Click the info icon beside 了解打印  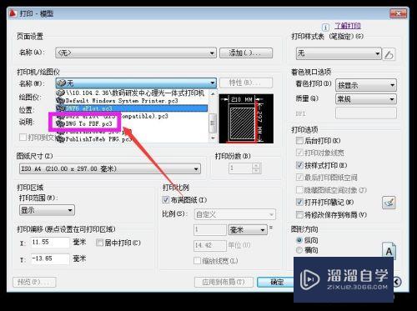325,27
